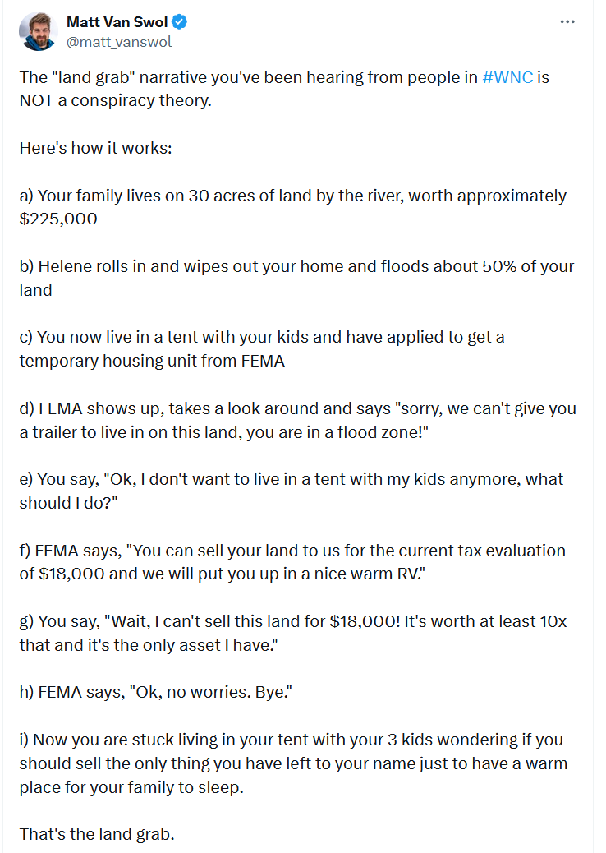Click paragraph b) about Helene flooding
Image resolution: width=606 pixels, height=853 pixels.
point(296,268)
